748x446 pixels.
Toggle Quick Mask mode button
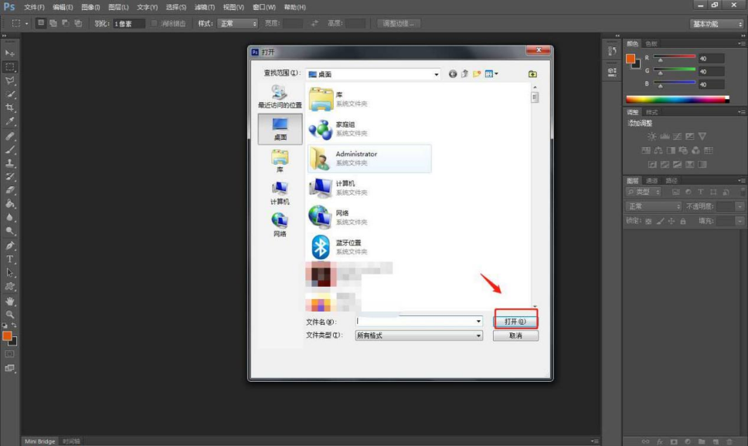point(10,354)
